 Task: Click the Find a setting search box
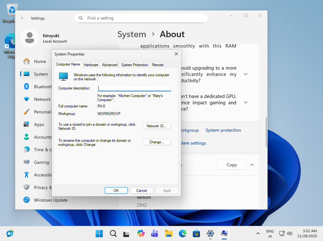(141, 18)
